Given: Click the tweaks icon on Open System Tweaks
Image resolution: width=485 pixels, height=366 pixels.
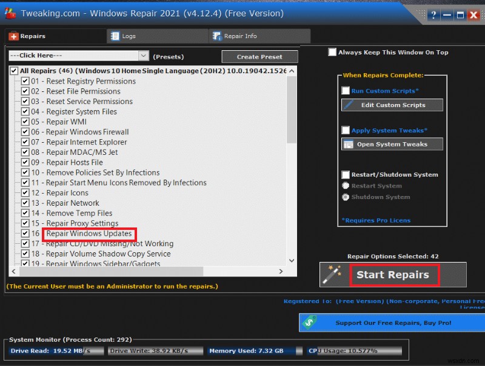Looking at the screenshot, I should (x=349, y=144).
